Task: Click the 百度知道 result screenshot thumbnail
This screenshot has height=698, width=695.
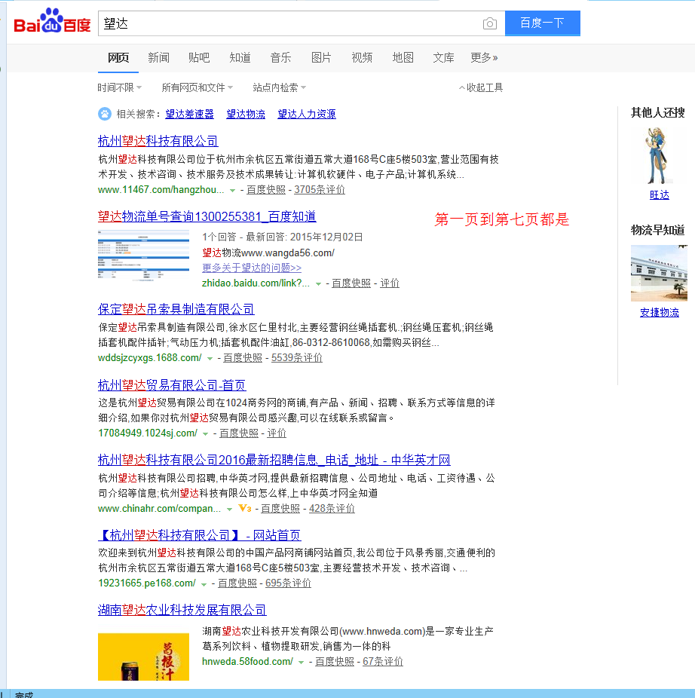Action: pos(143,256)
